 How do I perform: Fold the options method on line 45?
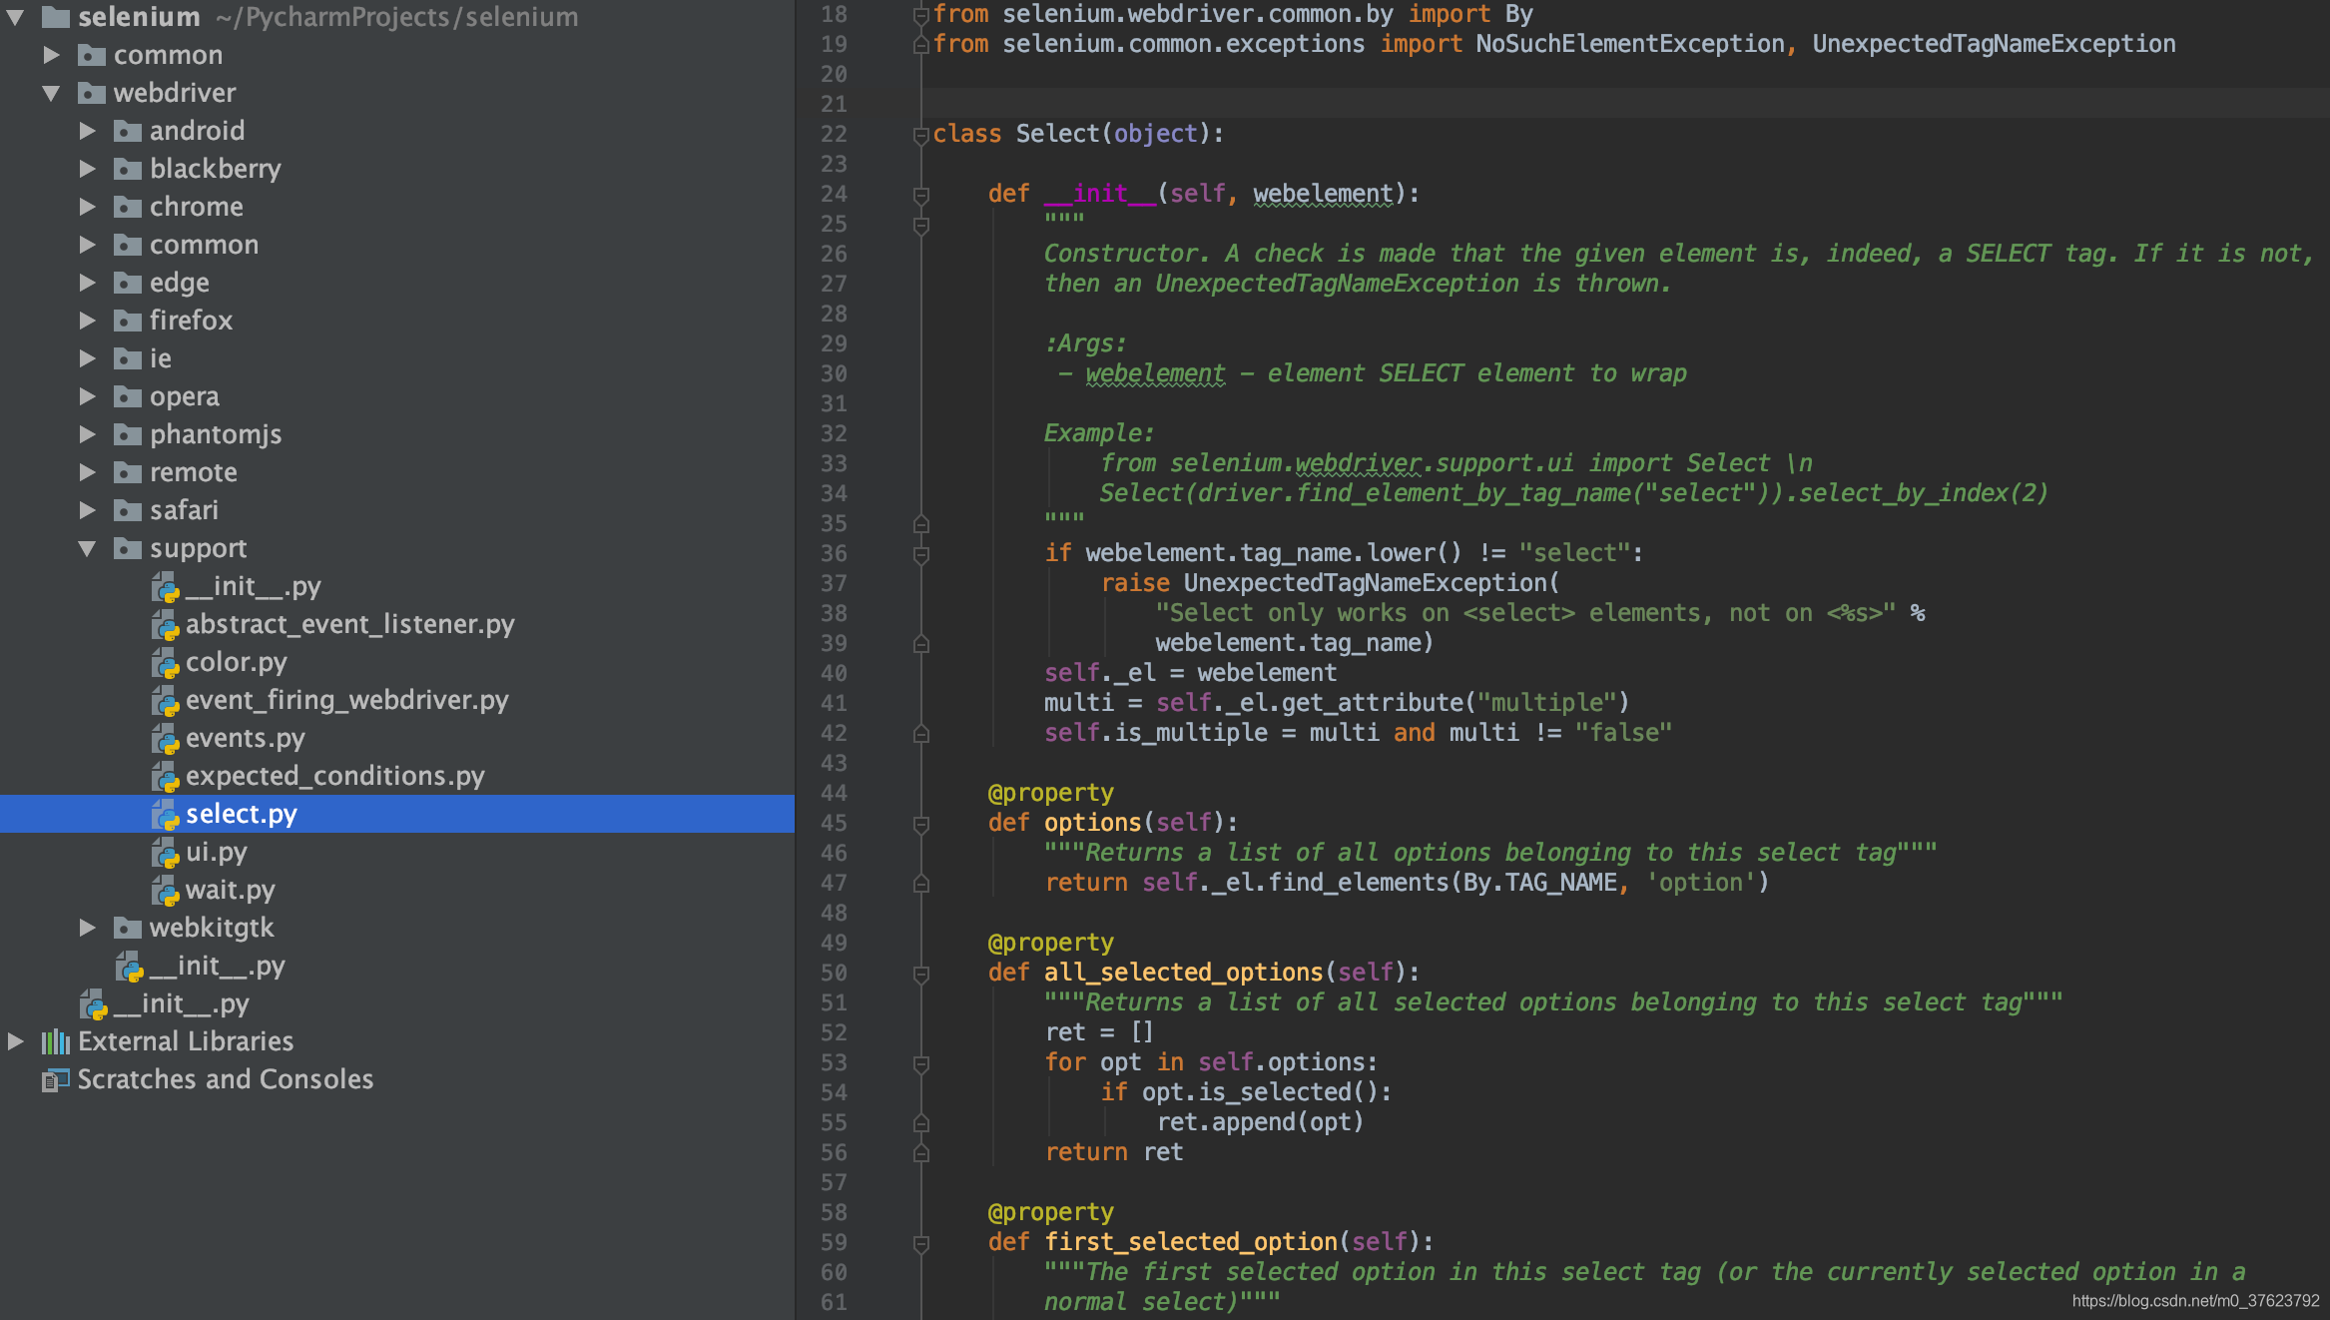pos(921,824)
